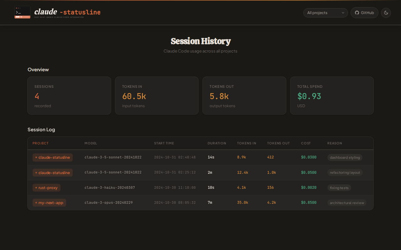Click the fixing tests reason tag
The height and width of the screenshot is (250, 401).
coord(339,187)
